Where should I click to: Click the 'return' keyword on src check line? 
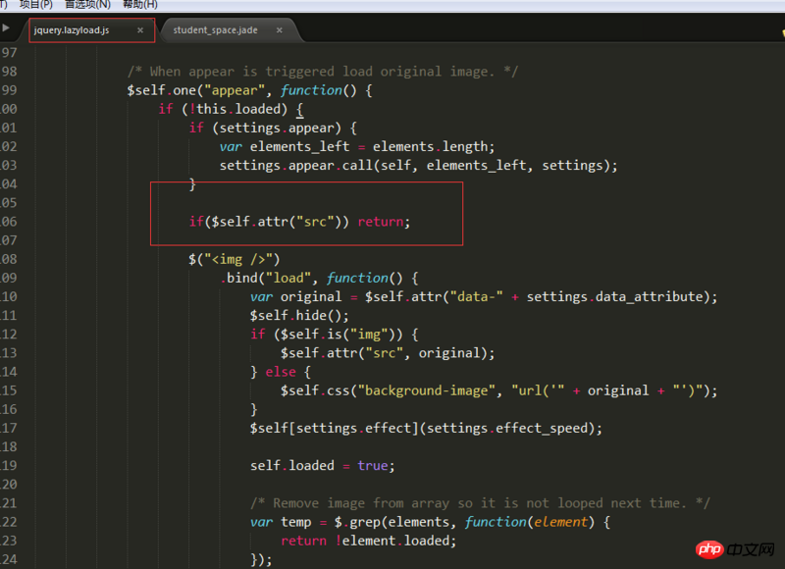[x=381, y=222]
